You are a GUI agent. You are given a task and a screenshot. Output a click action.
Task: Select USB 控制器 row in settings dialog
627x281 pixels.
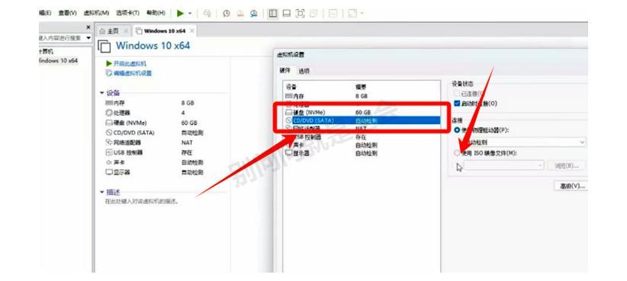(x=362, y=137)
